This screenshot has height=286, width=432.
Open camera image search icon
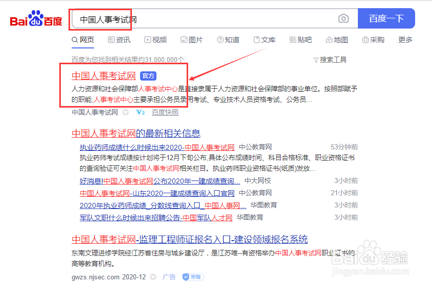[x=343, y=18]
